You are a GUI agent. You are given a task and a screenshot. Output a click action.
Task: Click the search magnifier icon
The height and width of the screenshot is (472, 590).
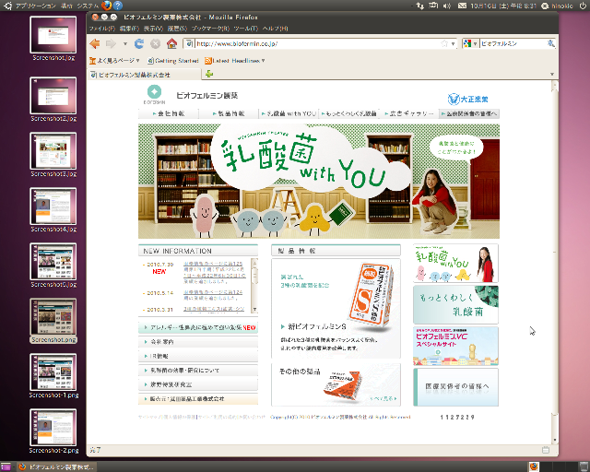pyautogui.click(x=551, y=43)
